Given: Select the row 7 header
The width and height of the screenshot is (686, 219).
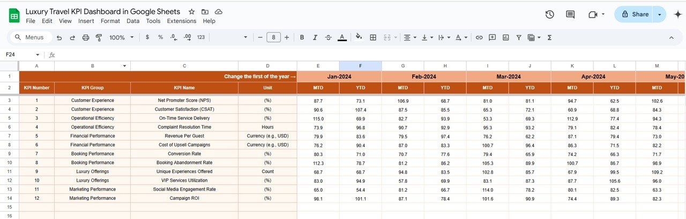Looking at the screenshot, I should click(x=9, y=136).
